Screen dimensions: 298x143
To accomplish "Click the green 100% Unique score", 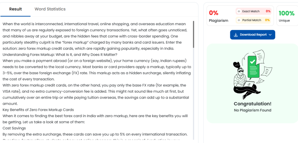I will (x=286, y=13).
